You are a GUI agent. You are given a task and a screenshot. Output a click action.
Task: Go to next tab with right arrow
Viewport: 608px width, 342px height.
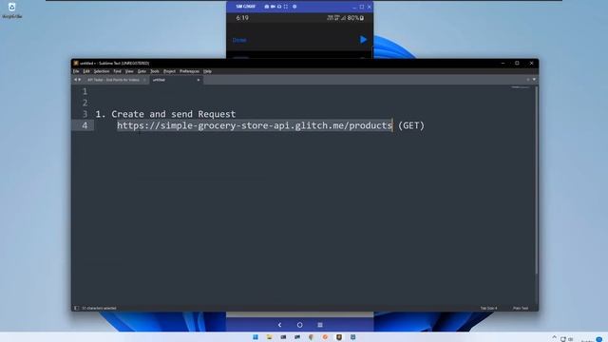coord(80,80)
